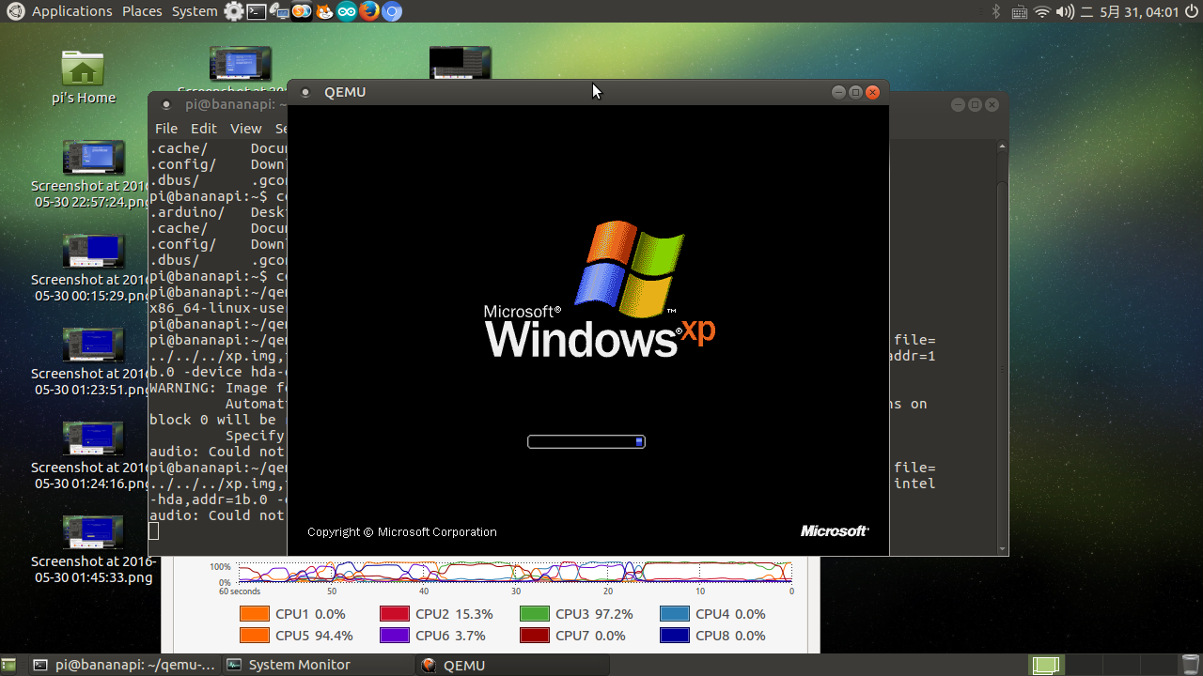Click the CPU5 orange color swatch

tap(255, 636)
